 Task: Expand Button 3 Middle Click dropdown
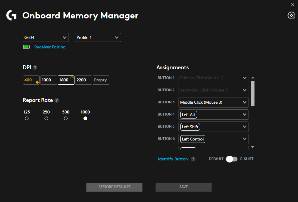point(214,102)
